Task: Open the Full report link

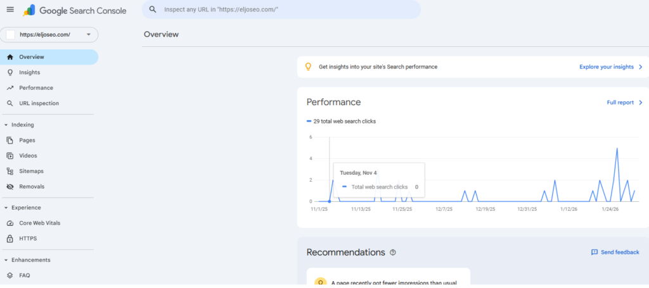Action: [x=620, y=103]
